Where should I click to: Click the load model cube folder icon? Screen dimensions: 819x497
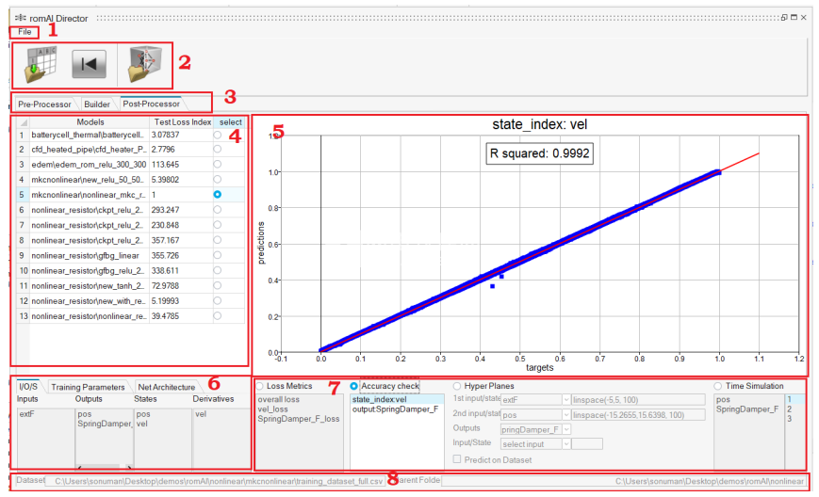[x=145, y=65]
